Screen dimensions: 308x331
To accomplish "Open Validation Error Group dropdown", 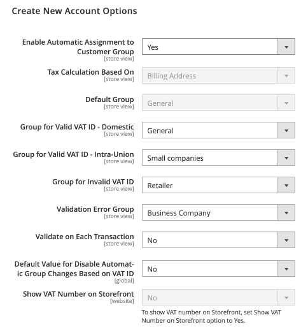I will click(218, 212).
